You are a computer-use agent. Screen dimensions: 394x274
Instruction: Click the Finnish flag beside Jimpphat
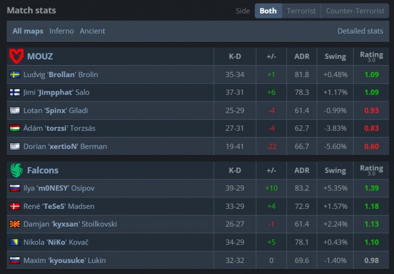pyautogui.click(x=15, y=92)
